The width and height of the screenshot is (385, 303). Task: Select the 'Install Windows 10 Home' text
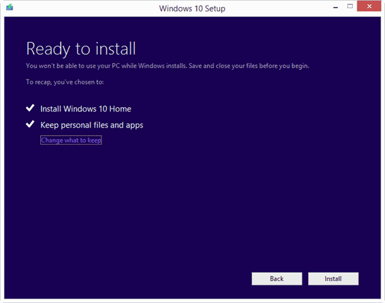pos(86,109)
